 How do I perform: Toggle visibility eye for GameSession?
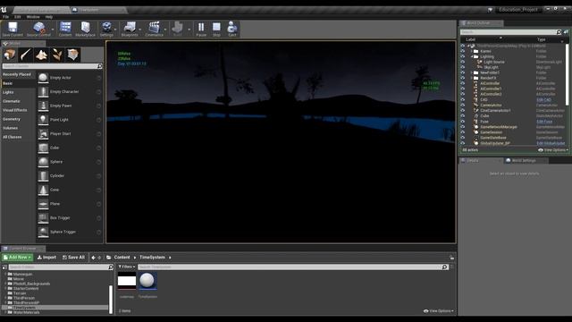pyautogui.click(x=463, y=132)
